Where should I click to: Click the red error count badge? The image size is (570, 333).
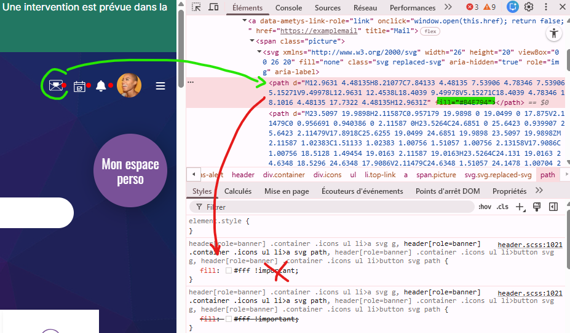click(472, 7)
